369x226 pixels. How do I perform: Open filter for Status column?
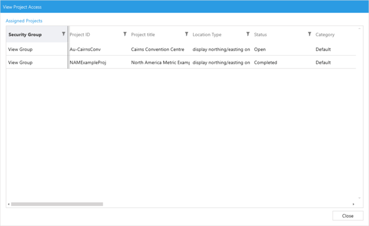click(309, 34)
